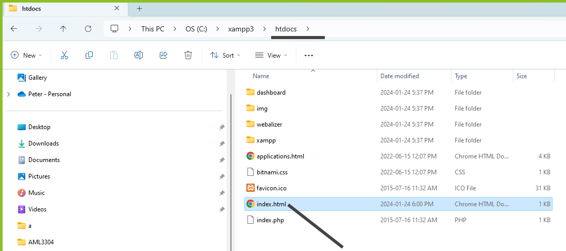This screenshot has width=566, height=251.
Task: Click the webalizer folder icon
Action: [251, 124]
